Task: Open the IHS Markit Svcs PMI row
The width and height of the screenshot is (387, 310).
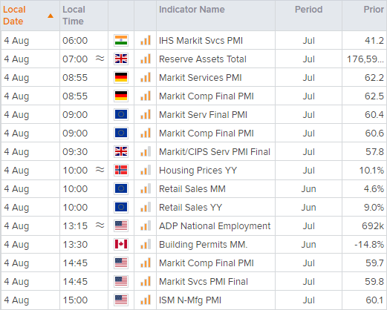Action: (193, 40)
